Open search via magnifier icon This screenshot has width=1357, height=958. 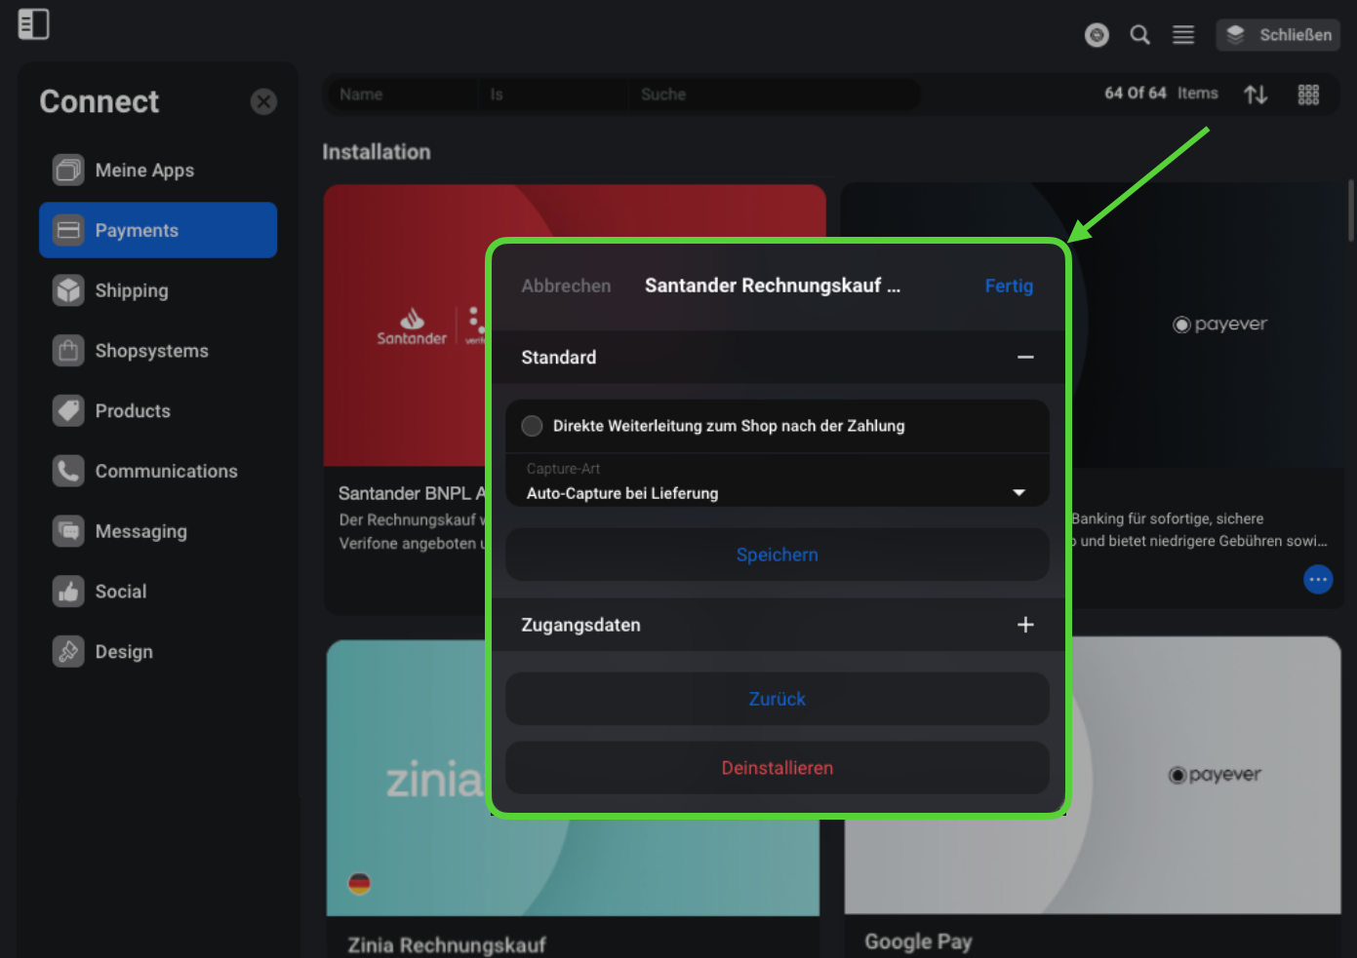1139,35
